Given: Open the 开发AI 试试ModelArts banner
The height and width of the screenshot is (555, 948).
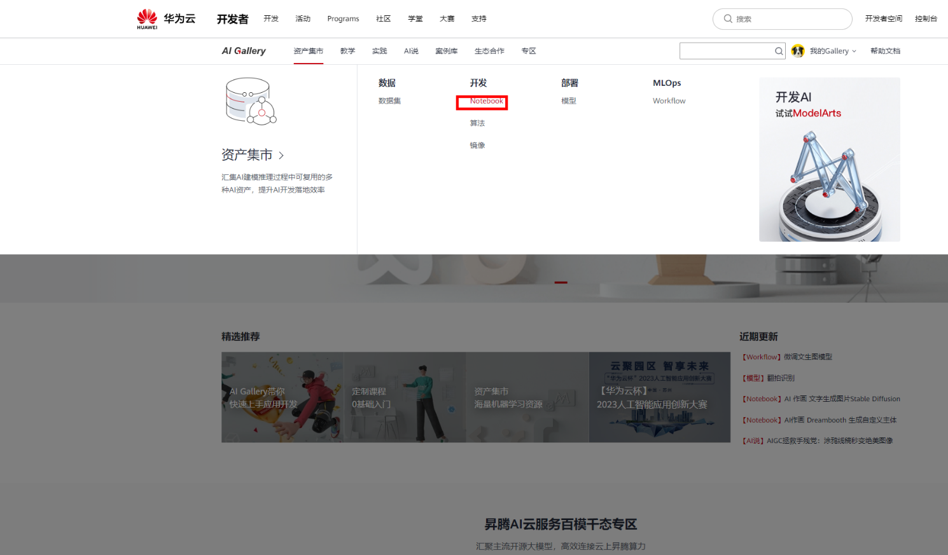Looking at the screenshot, I should [x=830, y=159].
